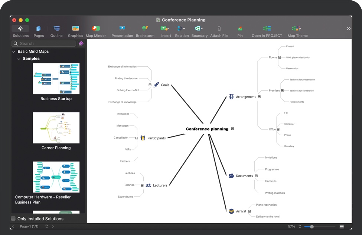Collapse the Arrangement branch toggle
This screenshot has height=235, width=362.
(259, 97)
